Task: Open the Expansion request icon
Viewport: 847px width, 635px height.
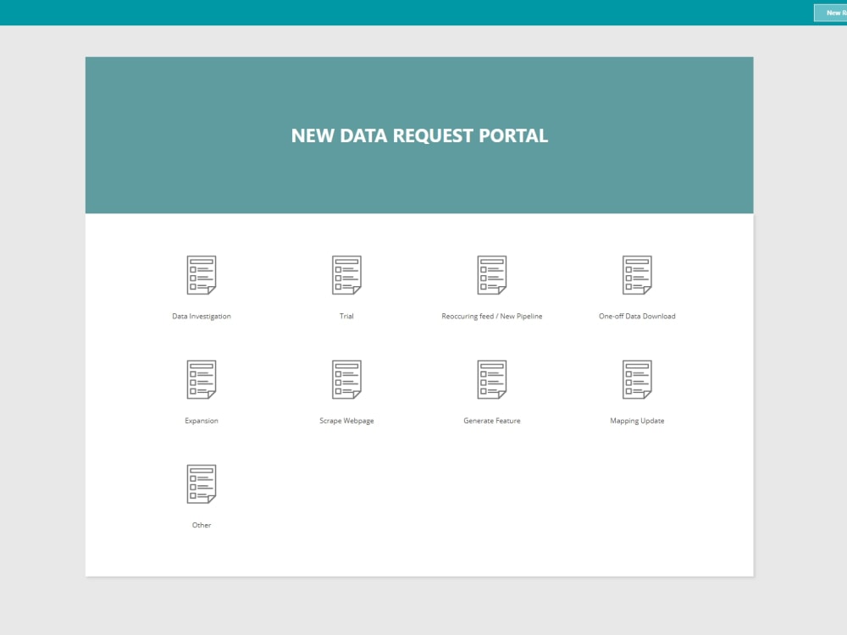Action: (202, 379)
